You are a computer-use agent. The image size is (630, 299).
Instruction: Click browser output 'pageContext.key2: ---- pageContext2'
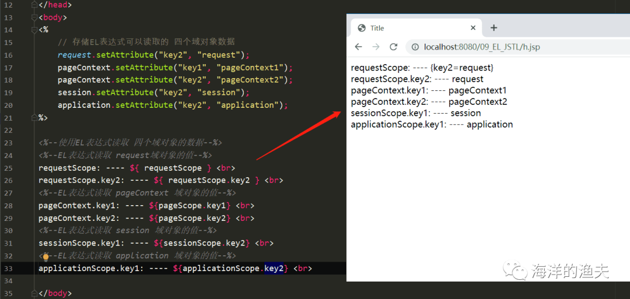pyautogui.click(x=429, y=101)
